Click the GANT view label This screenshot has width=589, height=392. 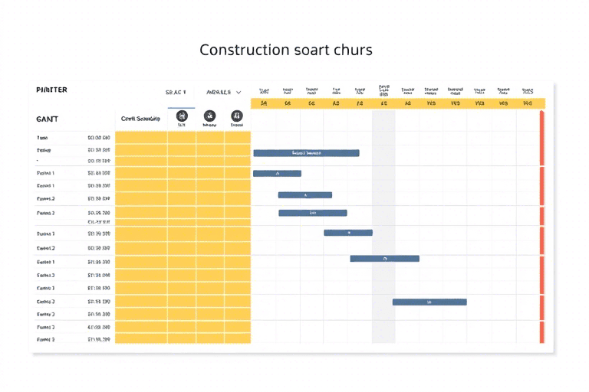click(48, 119)
